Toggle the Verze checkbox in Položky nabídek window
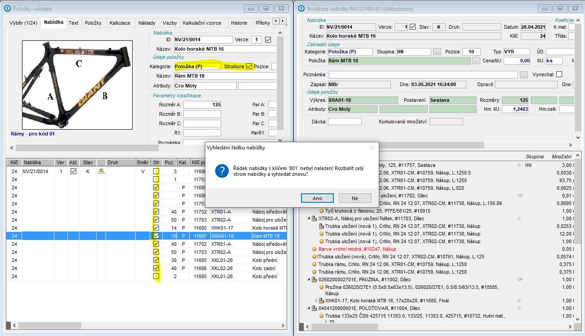Image resolution: width=585 pixels, height=336 pixels. point(268,39)
